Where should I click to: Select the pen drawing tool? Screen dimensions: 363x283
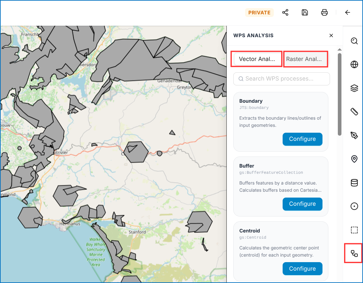(354, 135)
